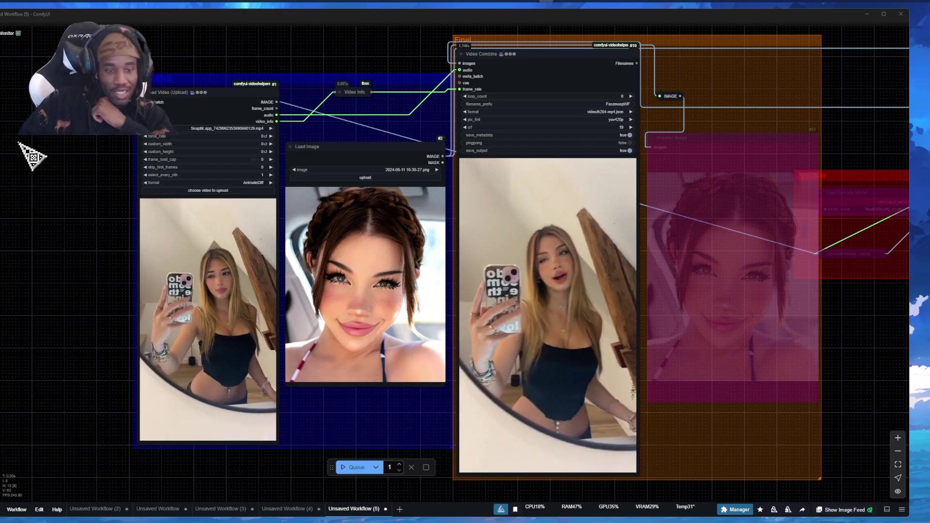Image resolution: width=930 pixels, height=523 pixels.
Task: Click the blue pyramid icon near CPU monitor
Action: 501,509
